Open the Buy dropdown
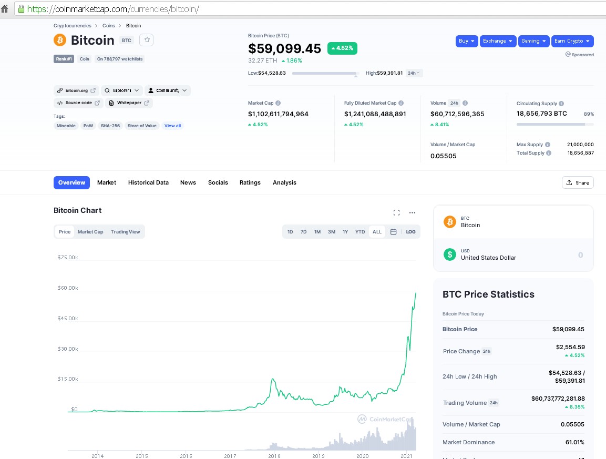 pos(467,41)
